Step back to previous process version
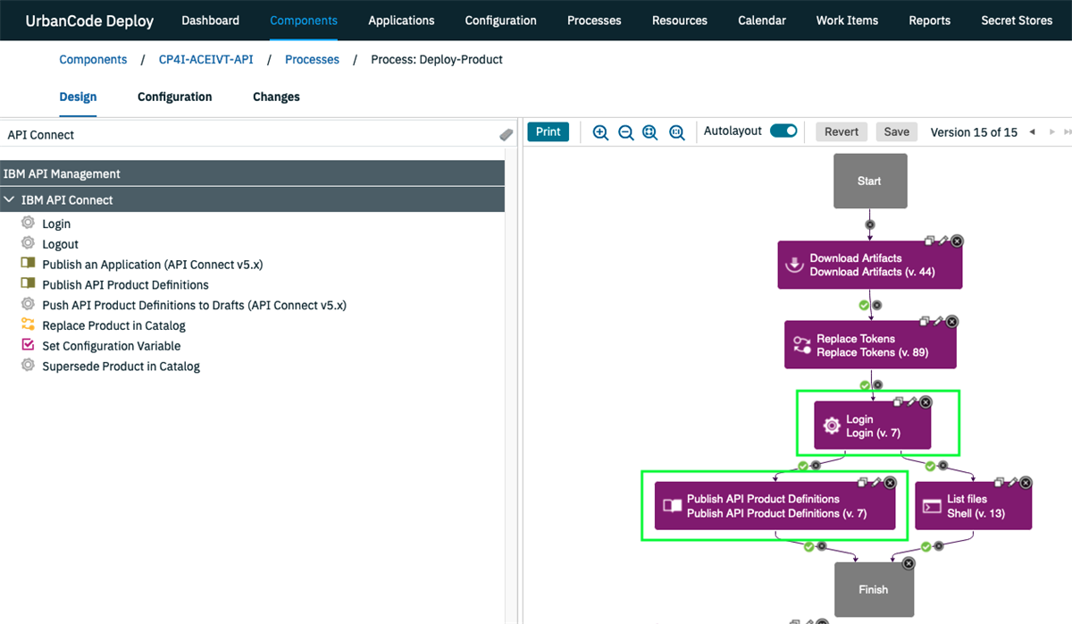This screenshot has height=624, width=1072. (1034, 131)
